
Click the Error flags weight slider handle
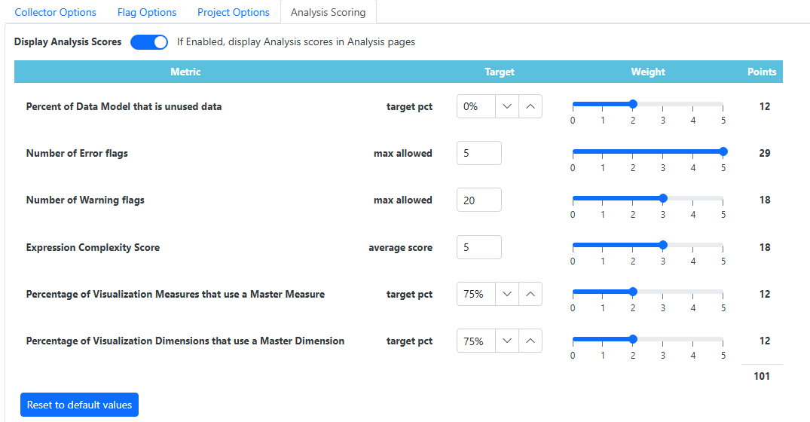tap(723, 151)
